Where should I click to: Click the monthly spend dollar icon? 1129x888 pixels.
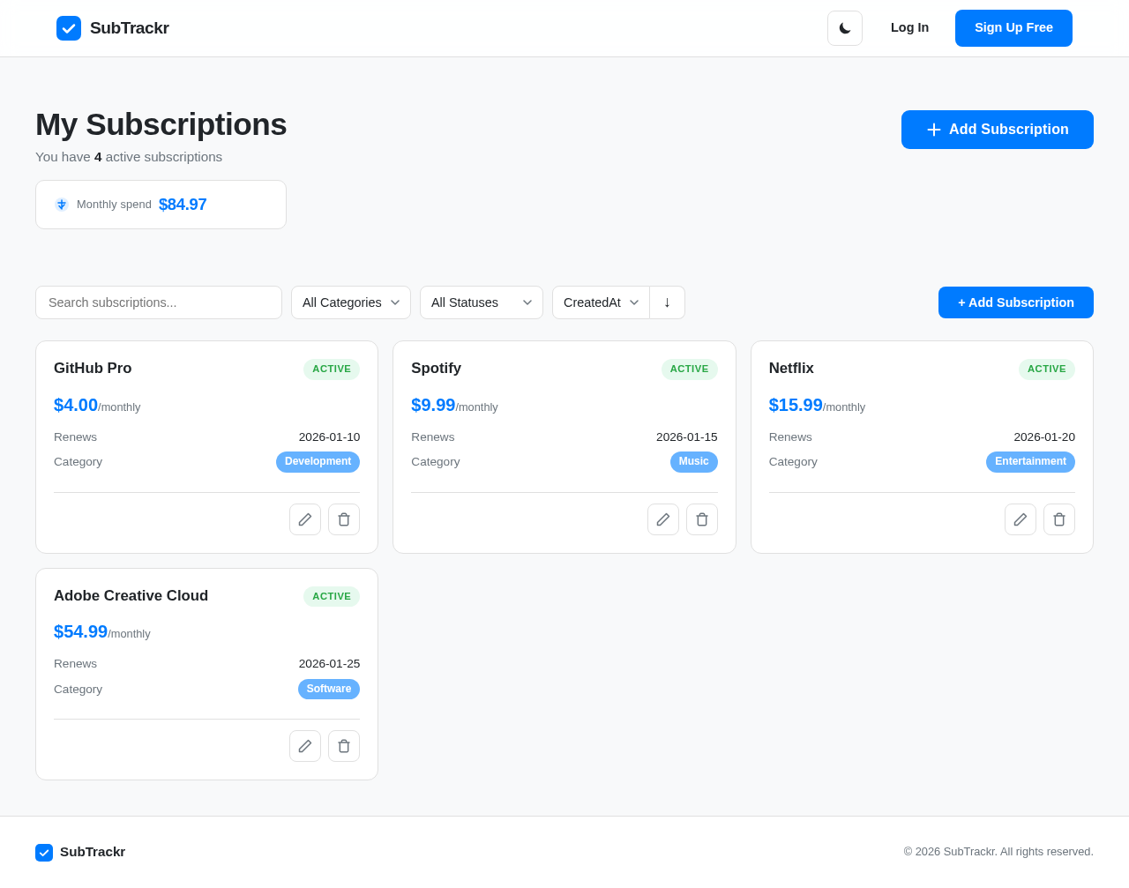click(x=62, y=205)
